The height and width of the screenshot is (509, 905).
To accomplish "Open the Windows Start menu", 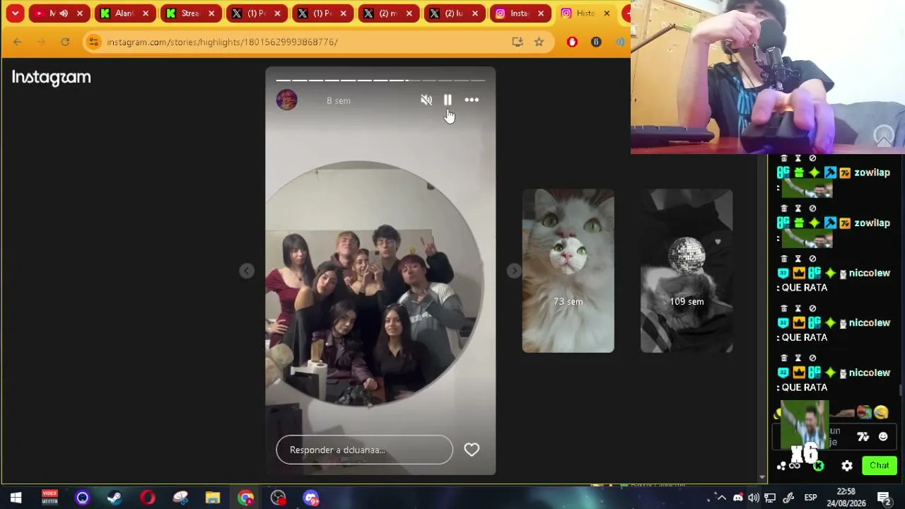I will tap(16, 498).
